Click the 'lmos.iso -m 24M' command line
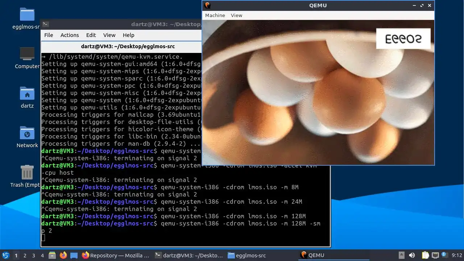 (172, 202)
